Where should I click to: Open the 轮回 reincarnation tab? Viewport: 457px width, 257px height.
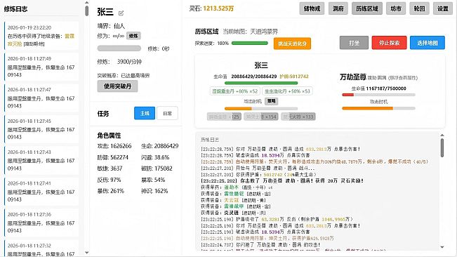tap(419, 8)
